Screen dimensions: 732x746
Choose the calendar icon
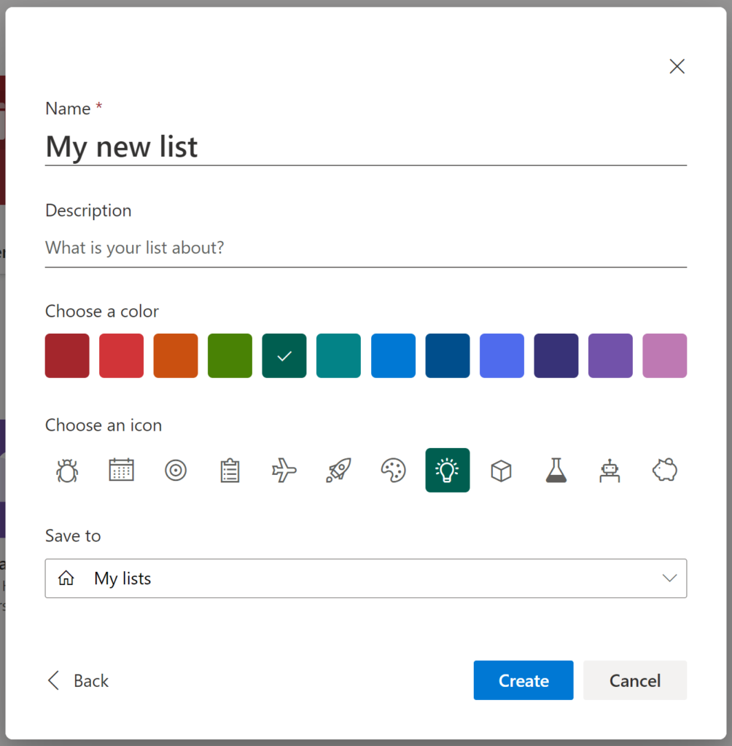[x=121, y=470]
